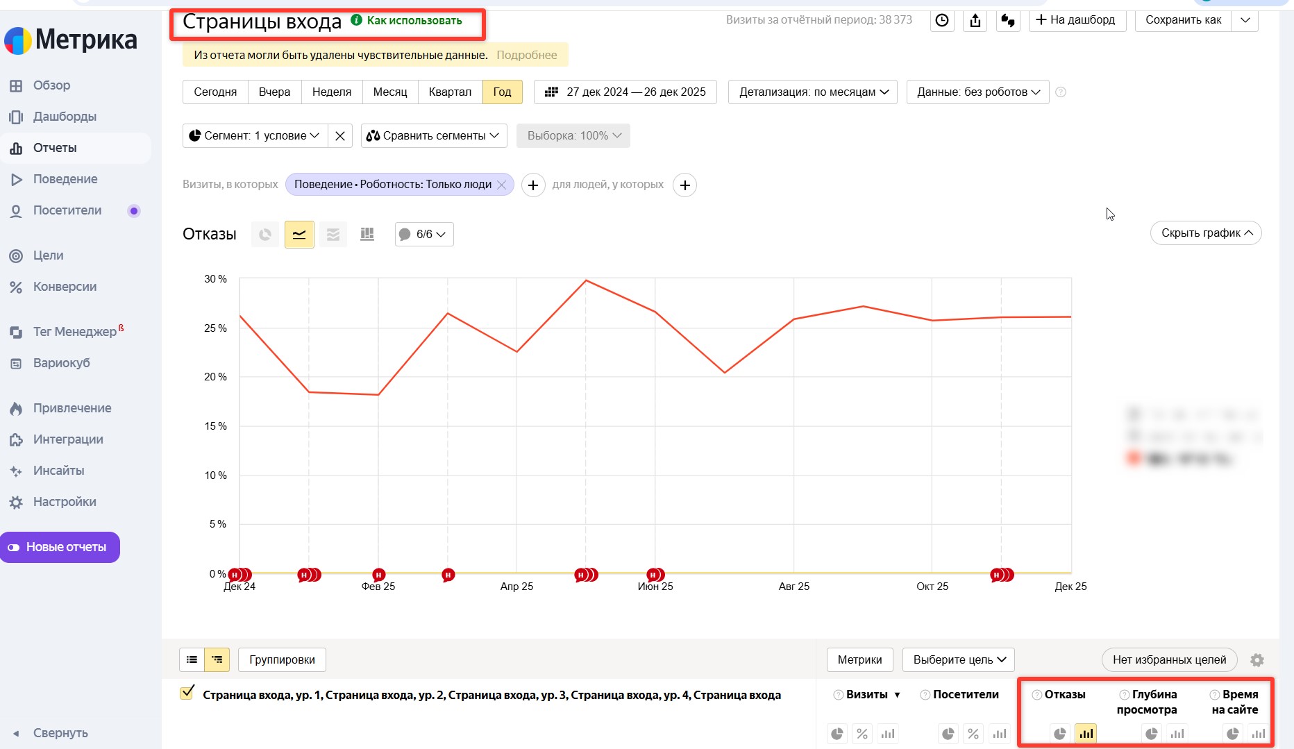Toggle the Новые отчеты switch
This screenshot has width=1294, height=749.
coord(13,548)
